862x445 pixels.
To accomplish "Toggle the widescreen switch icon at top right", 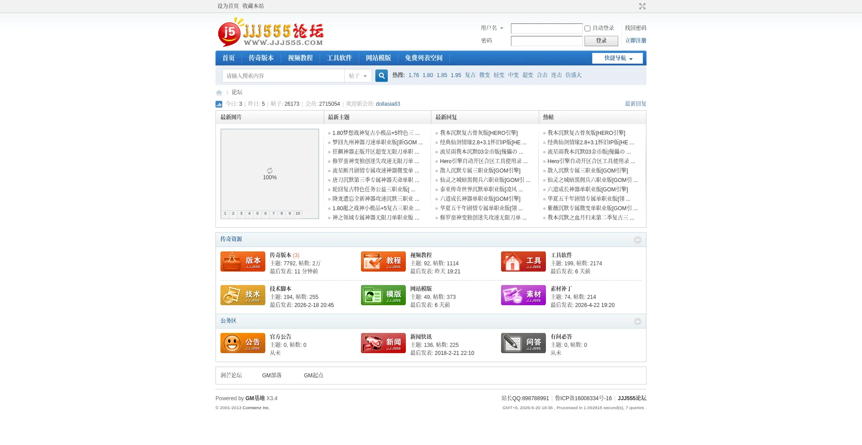I will click(642, 6).
